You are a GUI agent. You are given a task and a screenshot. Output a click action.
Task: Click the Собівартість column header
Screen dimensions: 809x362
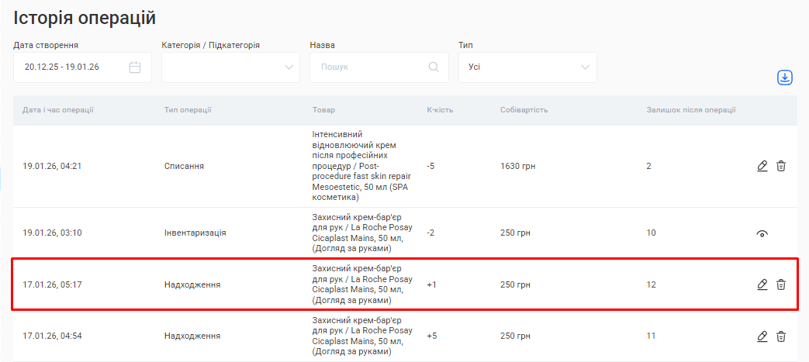(524, 110)
